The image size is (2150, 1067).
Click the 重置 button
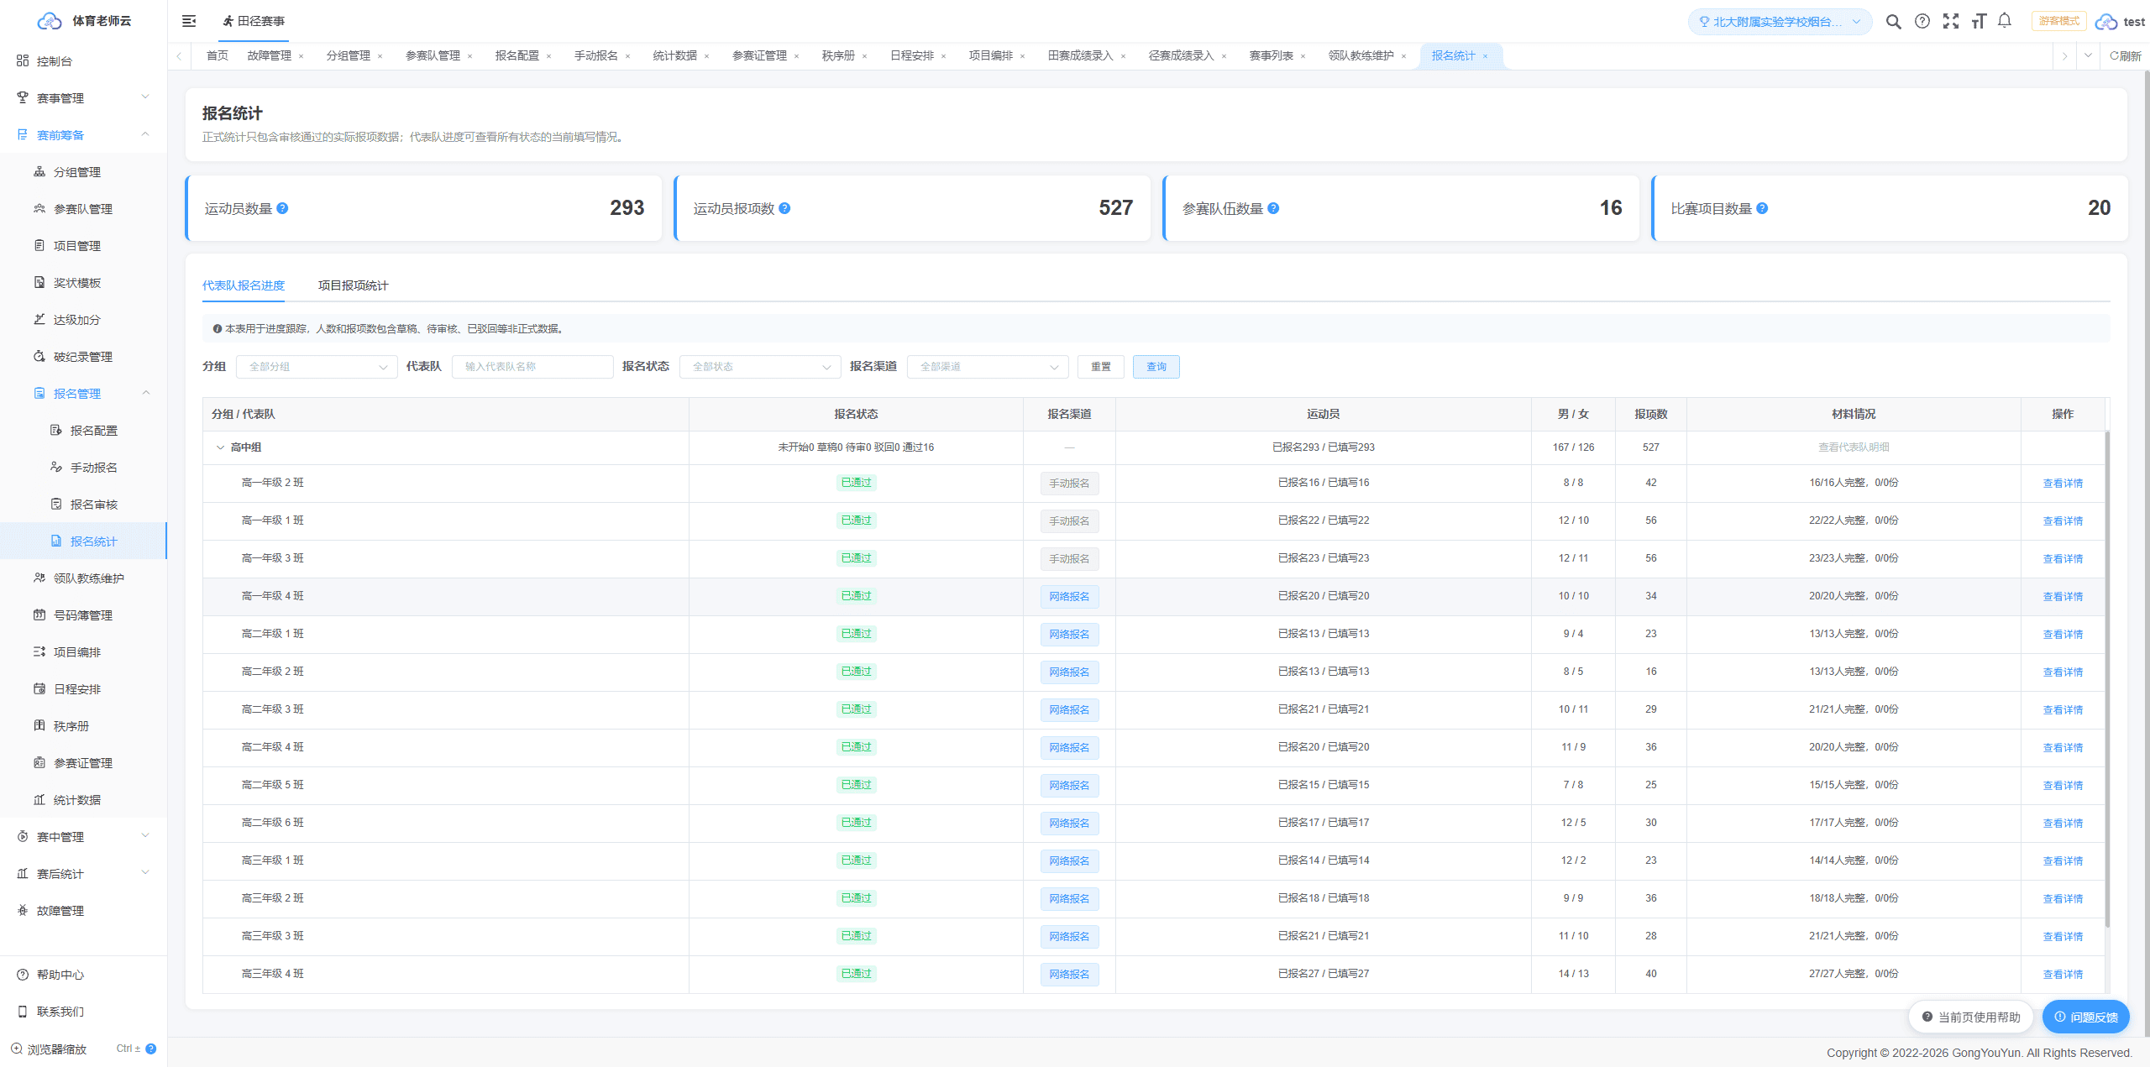tap(1100, 367)
